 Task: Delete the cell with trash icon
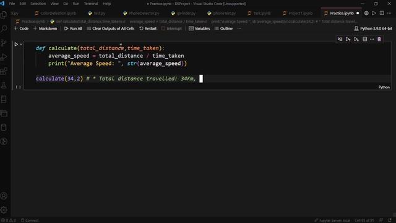(379, 39)
